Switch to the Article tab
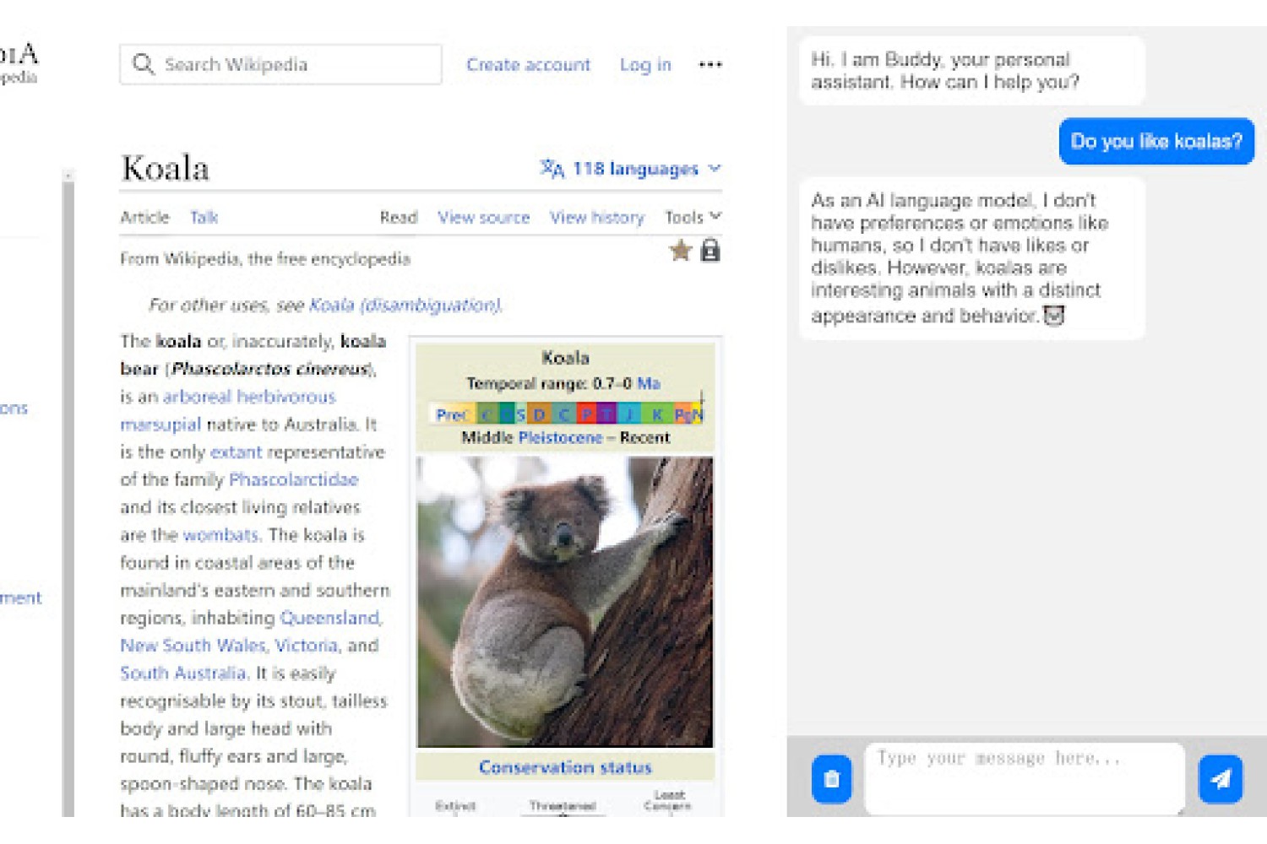The image size is (1267, 844). point(144,217)
